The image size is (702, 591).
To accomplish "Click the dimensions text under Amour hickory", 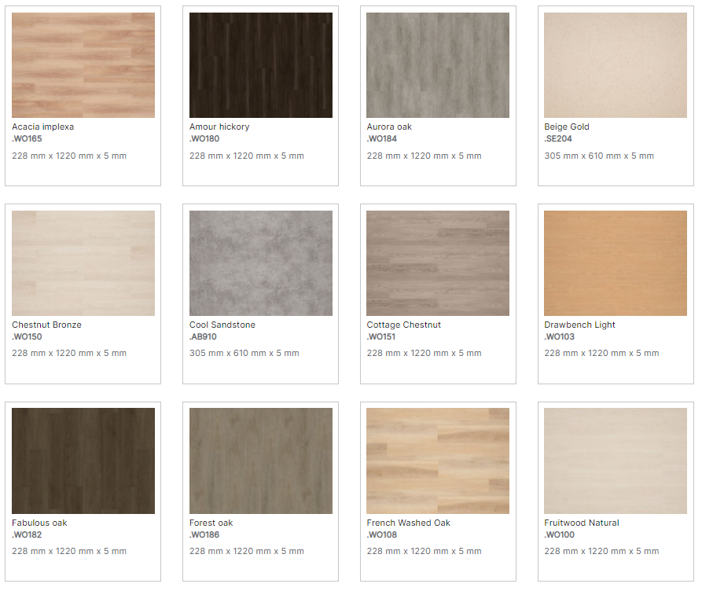I will (247, 156).
